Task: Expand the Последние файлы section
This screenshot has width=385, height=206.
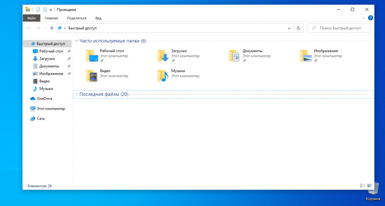Action: click(x=77, y=94)
